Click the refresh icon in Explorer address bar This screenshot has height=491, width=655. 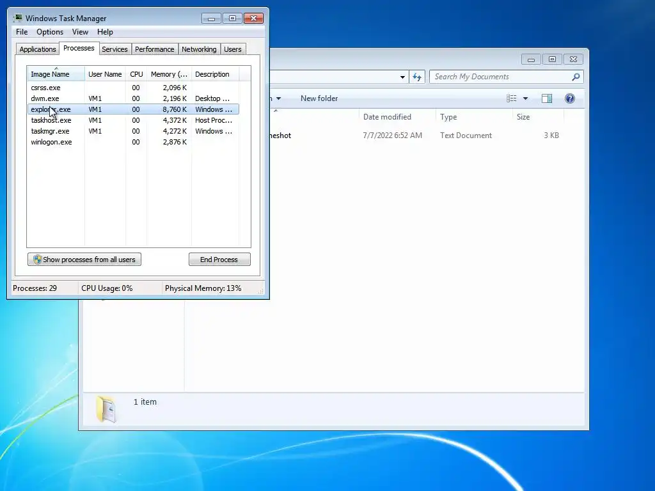(x=417, y=77)
